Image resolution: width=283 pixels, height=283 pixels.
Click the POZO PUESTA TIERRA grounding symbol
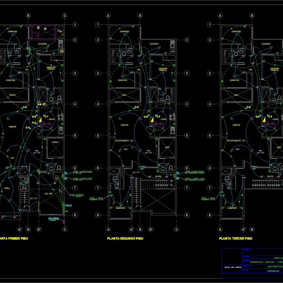[57, 177]
